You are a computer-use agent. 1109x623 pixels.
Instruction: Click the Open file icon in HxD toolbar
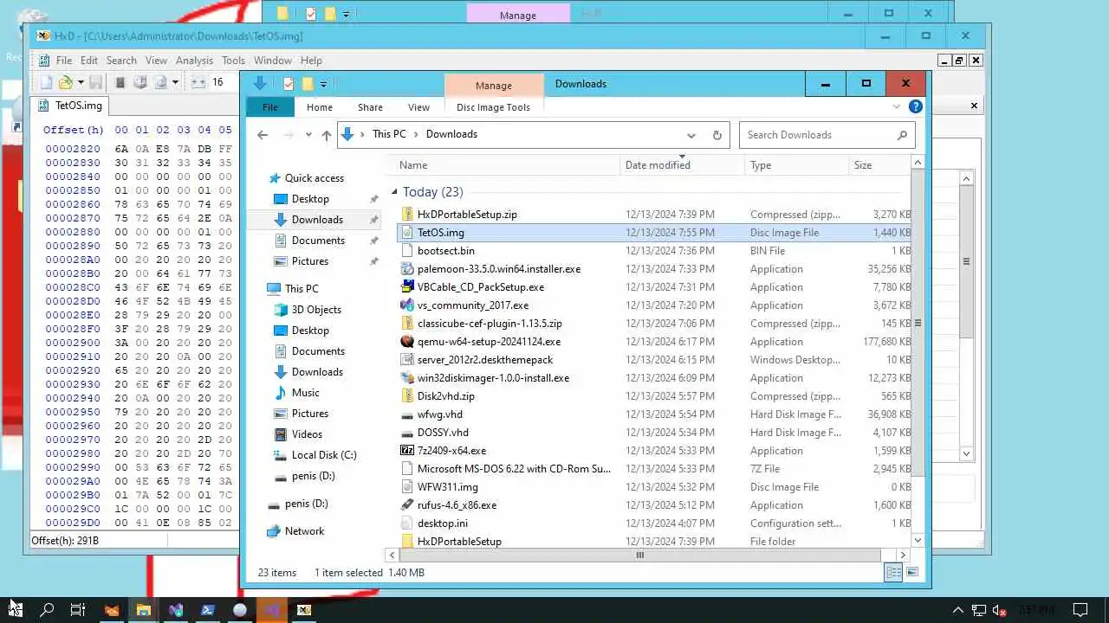tap(65, 82)
